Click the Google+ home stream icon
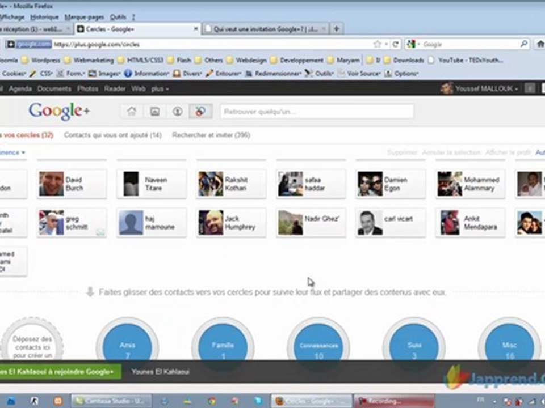545x408 pixels. [131, 112]
